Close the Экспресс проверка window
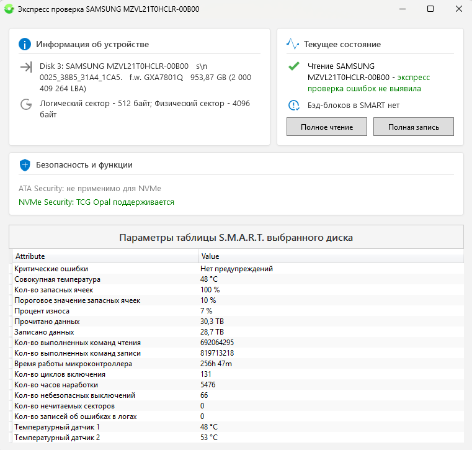This screenshot has height=450, width=472. click(x=459, y=9)
